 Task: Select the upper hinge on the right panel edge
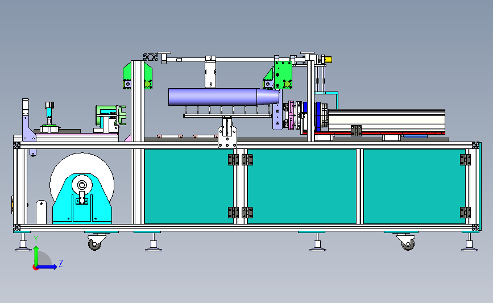(465, 160)
